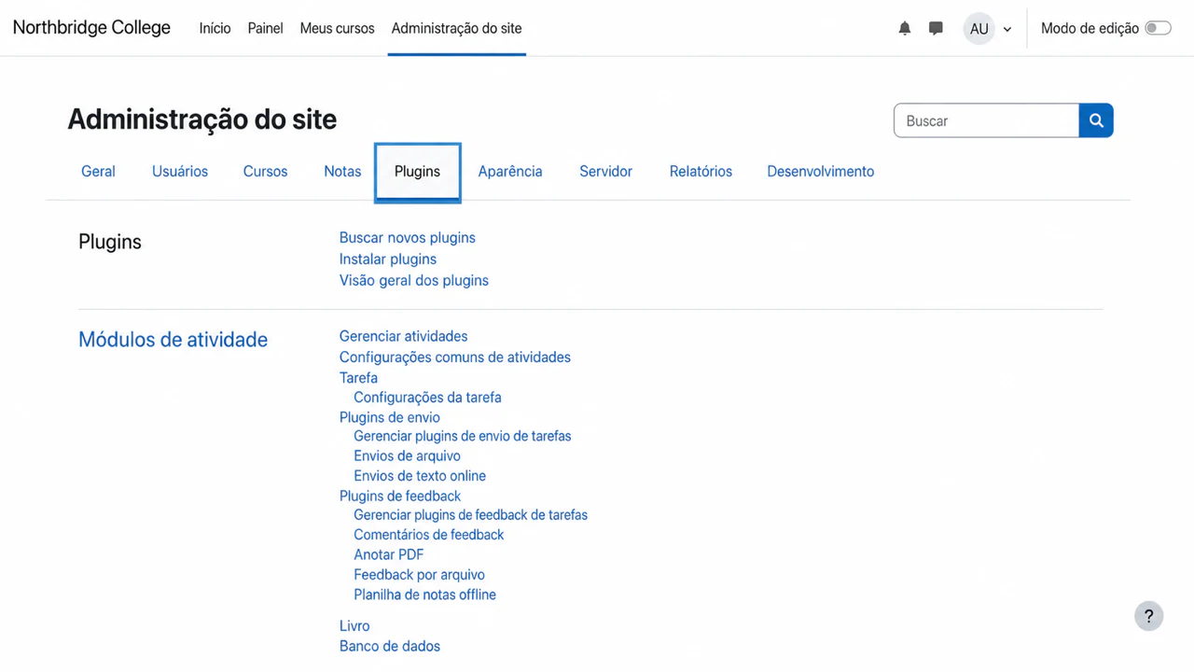
Task: Click Planilha de notas offline
Action: (x=424, y=595)
